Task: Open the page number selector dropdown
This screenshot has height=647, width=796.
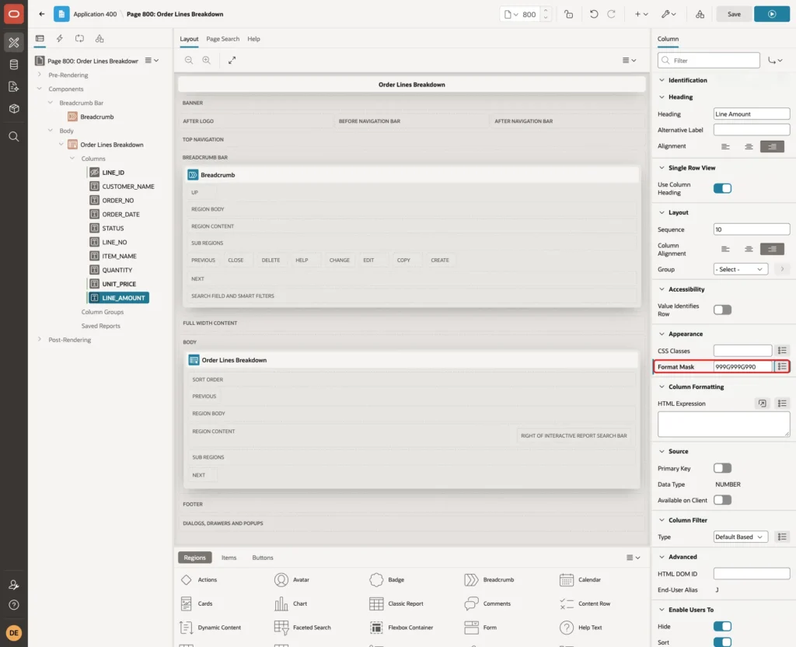Action: [511, 14]
